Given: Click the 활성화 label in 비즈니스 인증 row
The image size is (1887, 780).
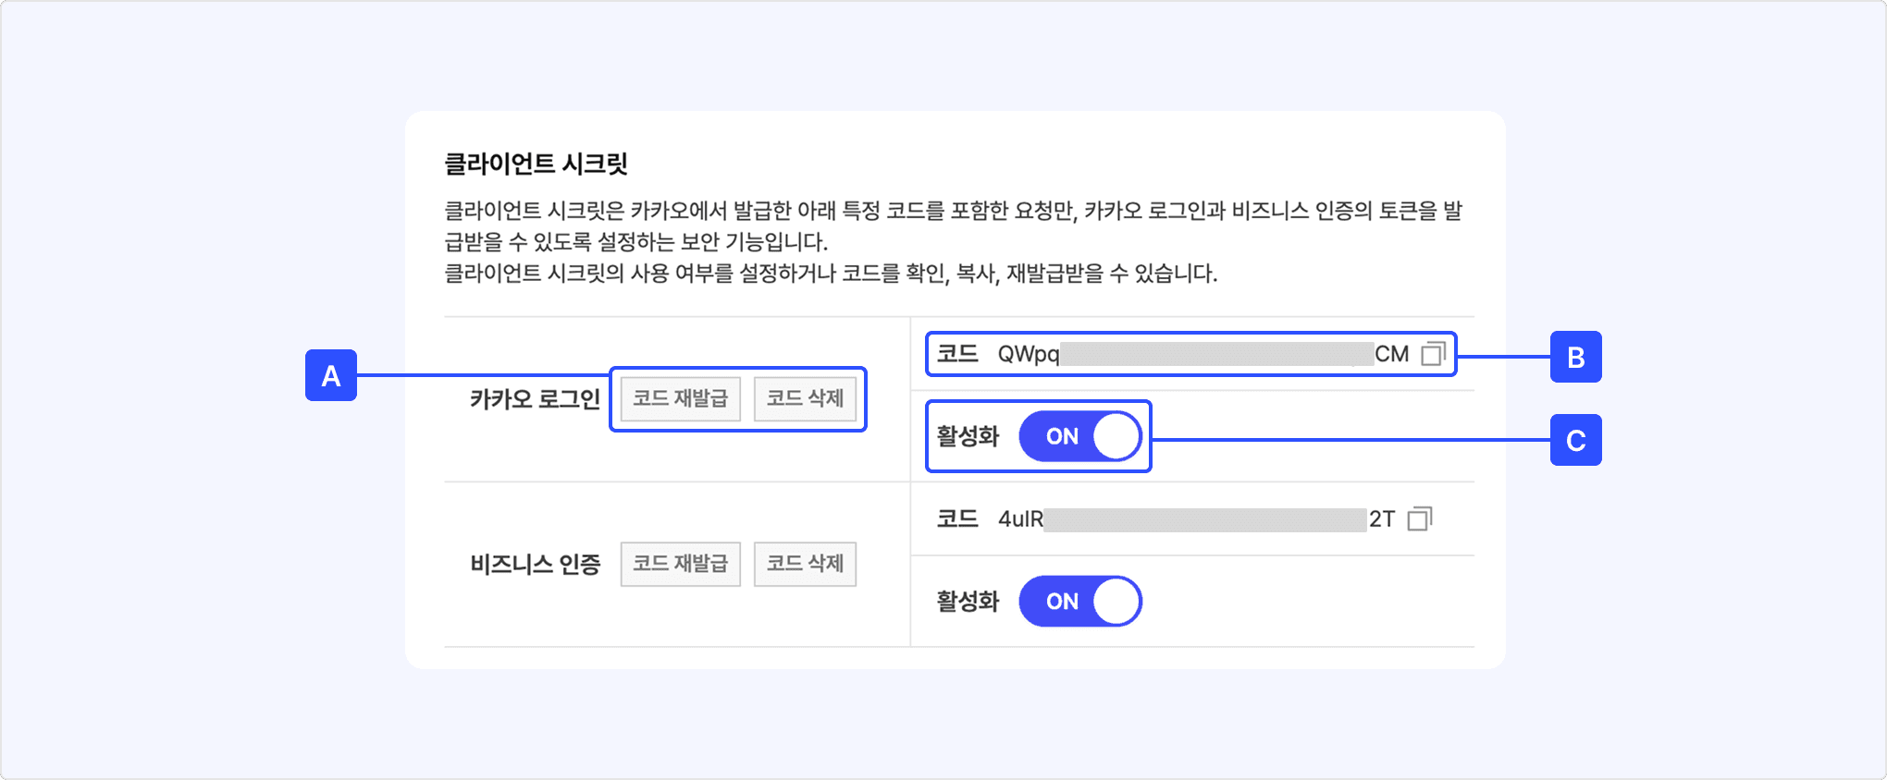Looking at the screenshot, I should [968, 602].
